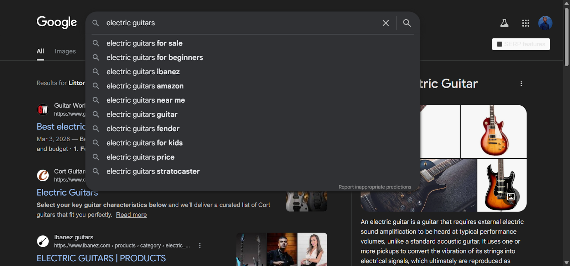570x266 pixels.
Task: Click the knowledge panel Guitar heading
Action: (449, 84)
